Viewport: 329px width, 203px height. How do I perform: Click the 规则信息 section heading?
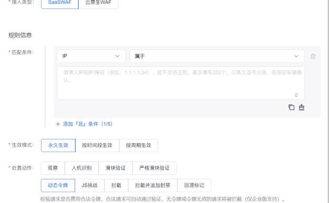pyautogui.click(x=20, y=35)
